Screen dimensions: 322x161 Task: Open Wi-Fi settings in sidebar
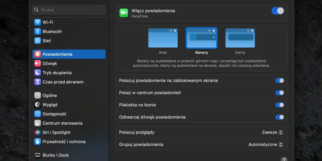69,22
